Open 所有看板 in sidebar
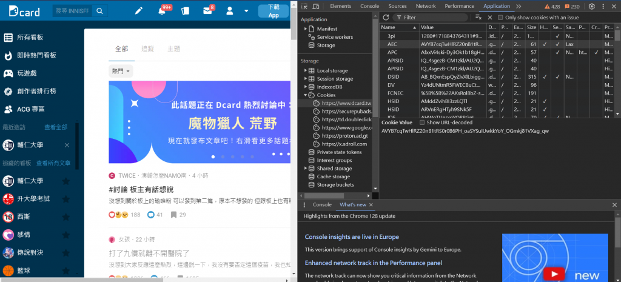The image size is (621, 282). (x=30, y=38)
